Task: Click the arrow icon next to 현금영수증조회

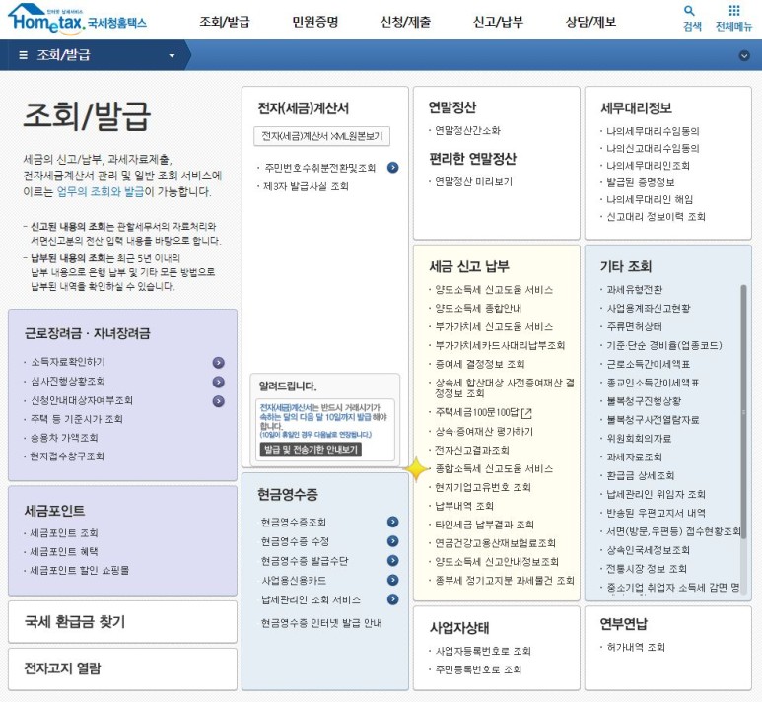Action: pos(392,523)
